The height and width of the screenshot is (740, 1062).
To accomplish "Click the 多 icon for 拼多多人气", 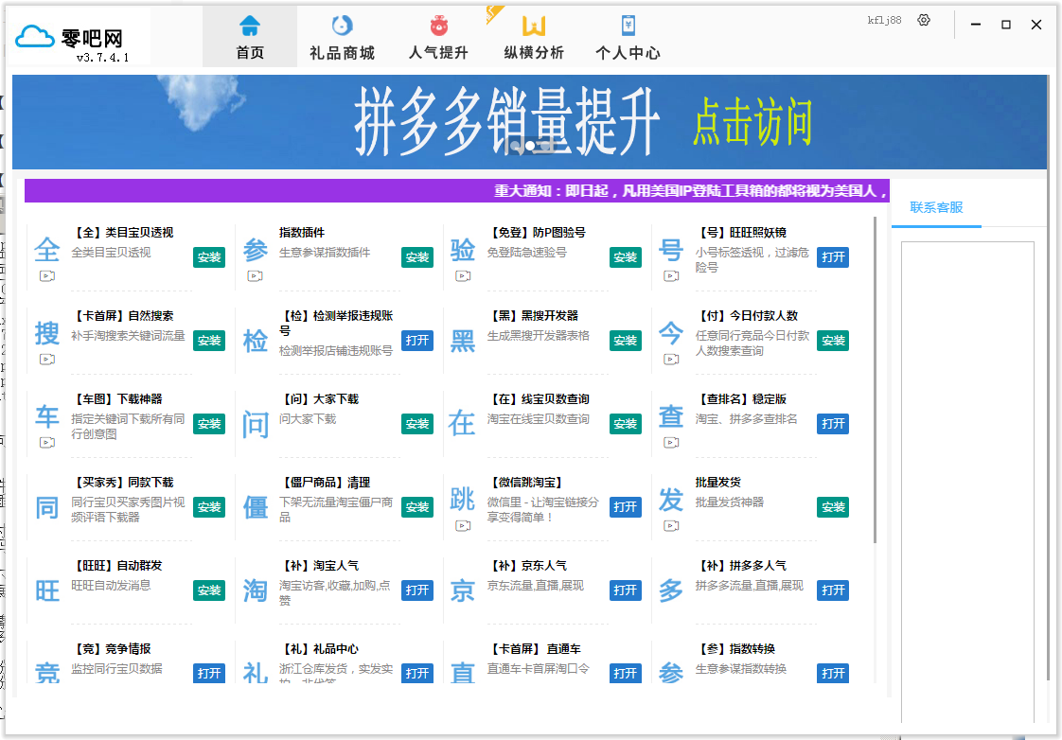I will click(671, 590).
